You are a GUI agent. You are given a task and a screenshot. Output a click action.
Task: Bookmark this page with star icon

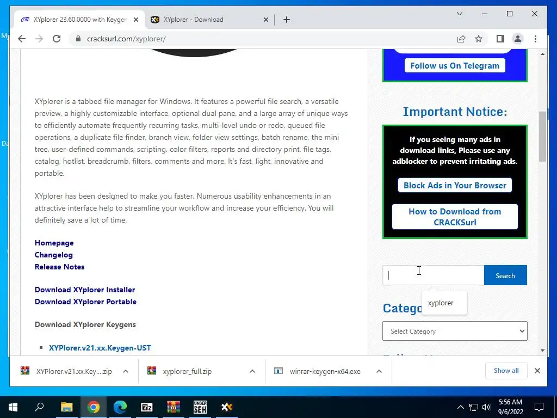(x=479, y=39)
